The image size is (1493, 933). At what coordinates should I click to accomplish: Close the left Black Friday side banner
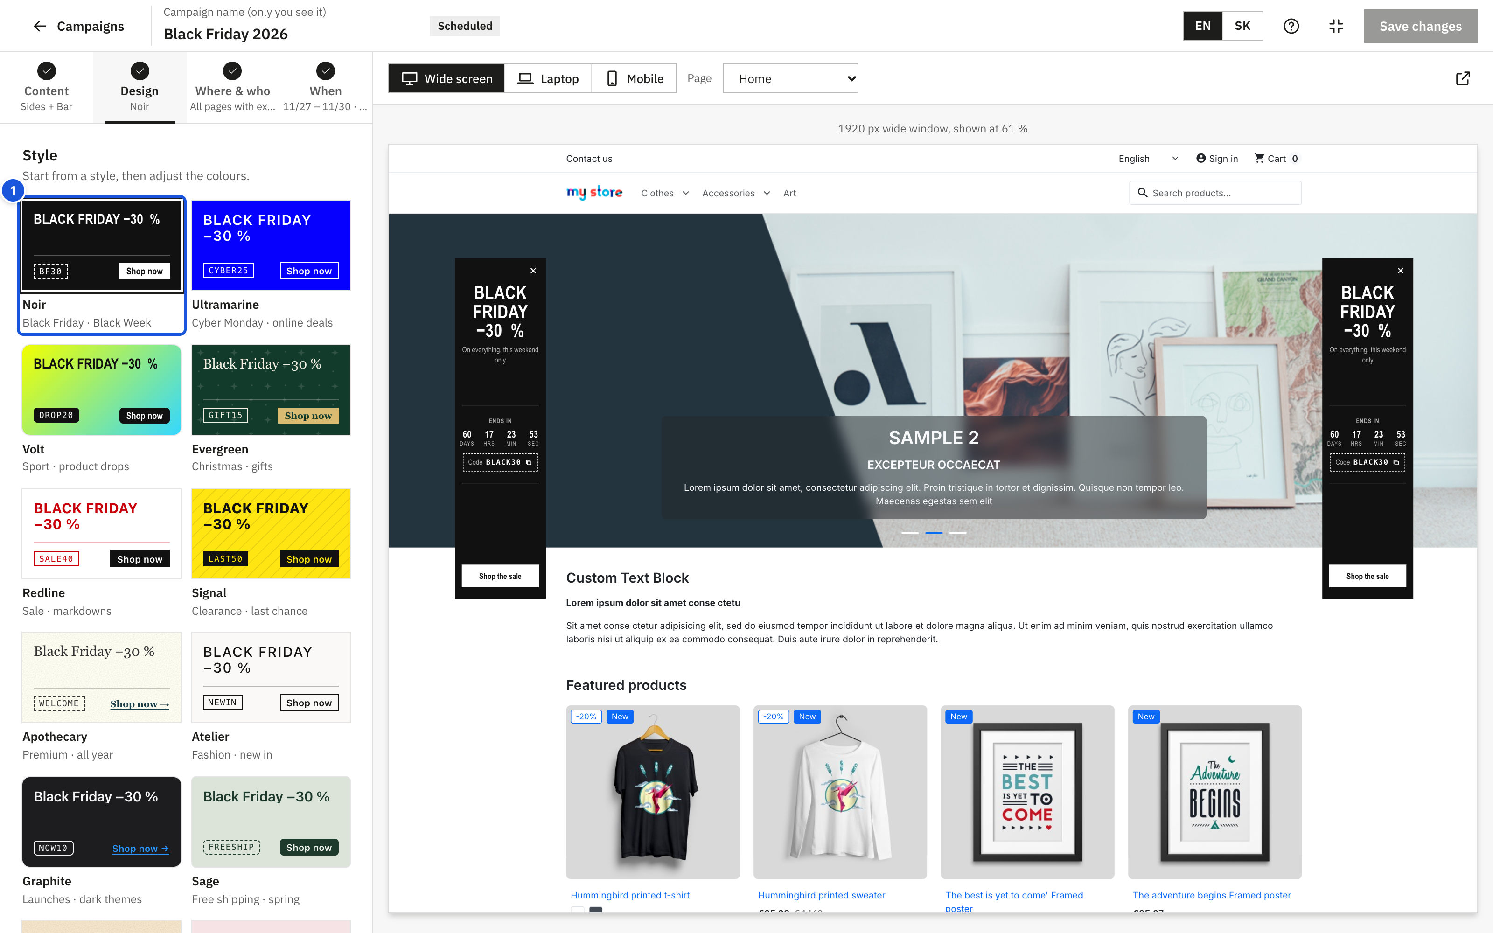pyautogui.click(x=533, y=270)
